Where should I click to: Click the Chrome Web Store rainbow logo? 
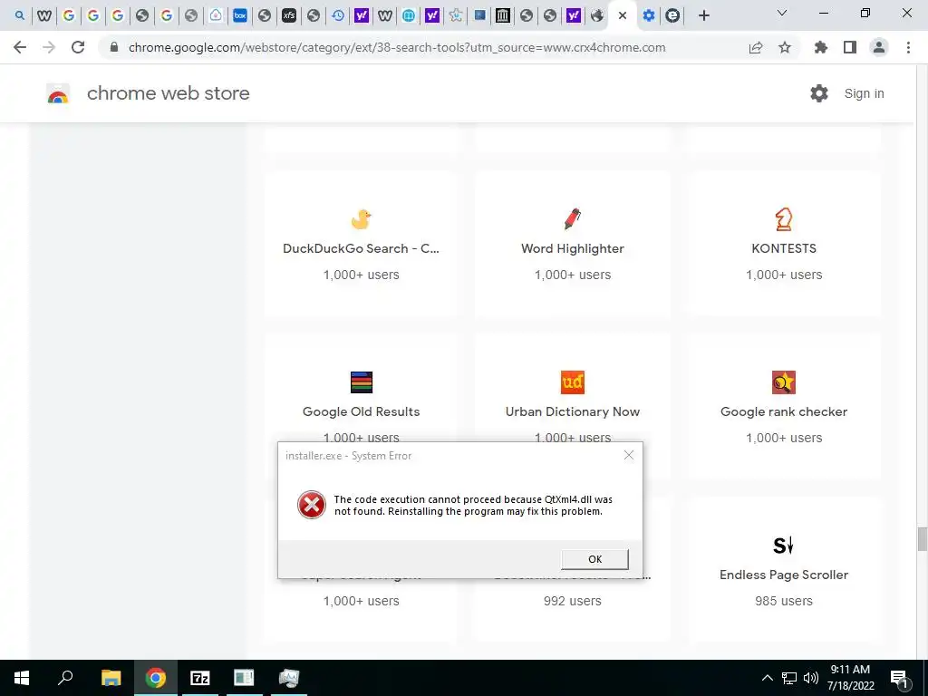58,93
